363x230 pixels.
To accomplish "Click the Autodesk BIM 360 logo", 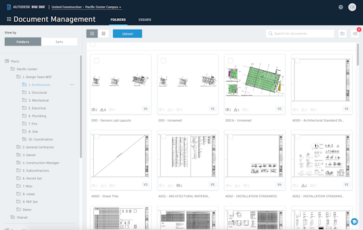I will 25,7.
